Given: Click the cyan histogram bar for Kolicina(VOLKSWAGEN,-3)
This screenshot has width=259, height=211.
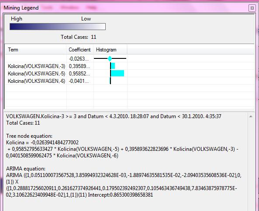Looking at the screenshot, I should pyautogui.click(x=113, y=66).
